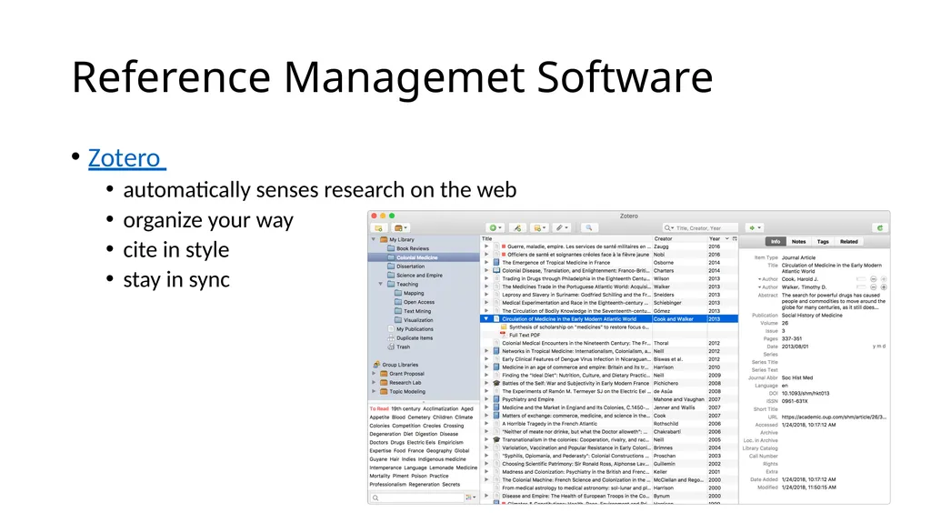
Task: Open the Locate green arrow dropdown
Action: coord(755,228)
